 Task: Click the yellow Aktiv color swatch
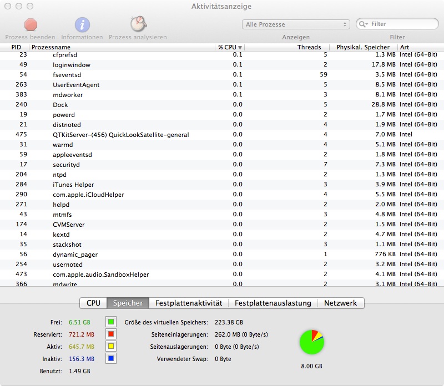111,347
